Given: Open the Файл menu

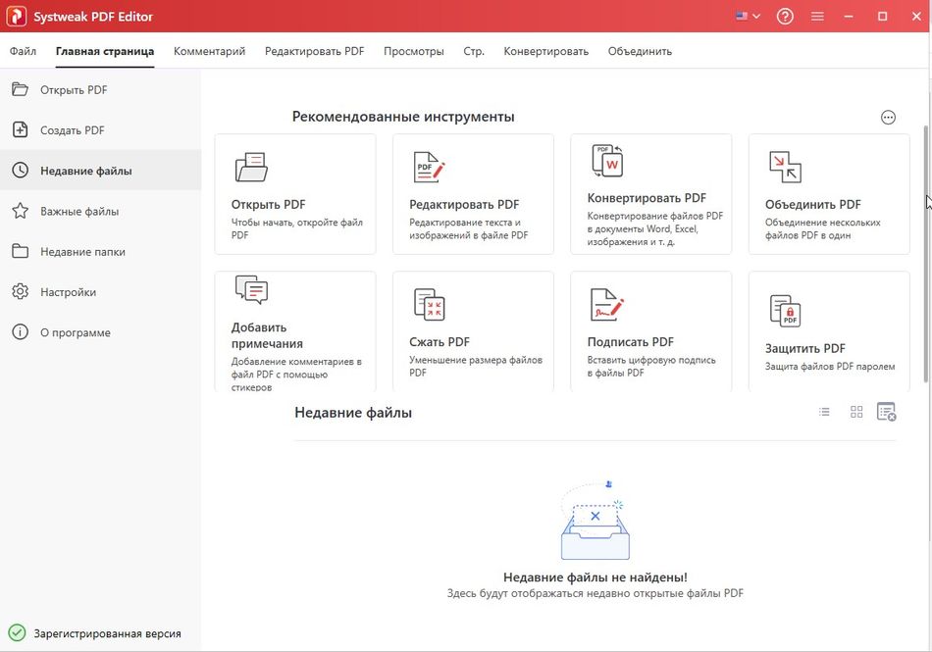Looking at the screenshot, I should [x=23, y=50].
